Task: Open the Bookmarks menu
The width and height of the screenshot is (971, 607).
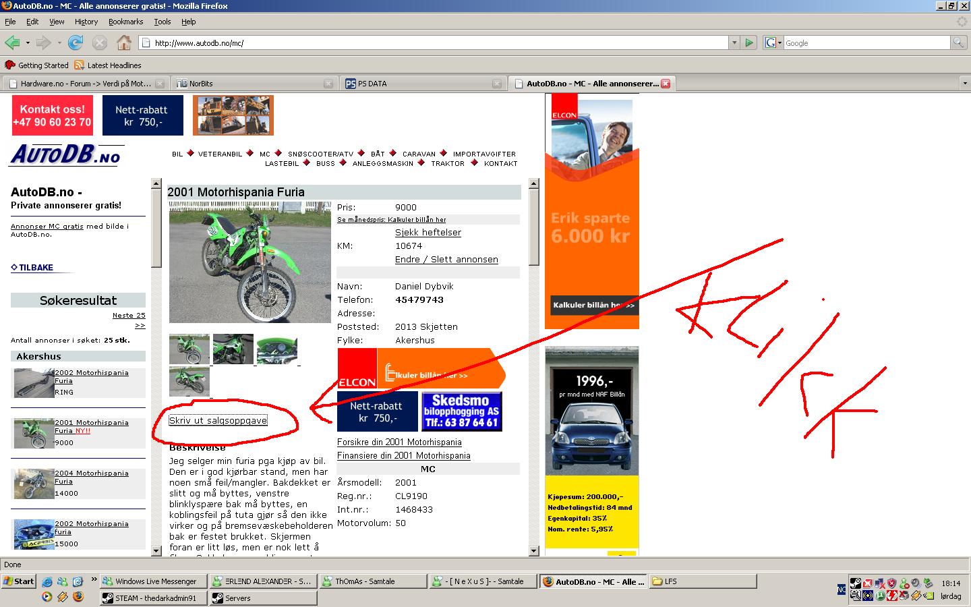Action: [125, 22]
